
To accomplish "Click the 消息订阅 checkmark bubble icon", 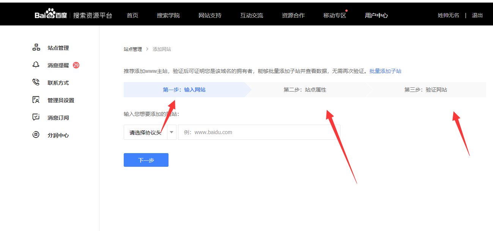I will [36, 117].
